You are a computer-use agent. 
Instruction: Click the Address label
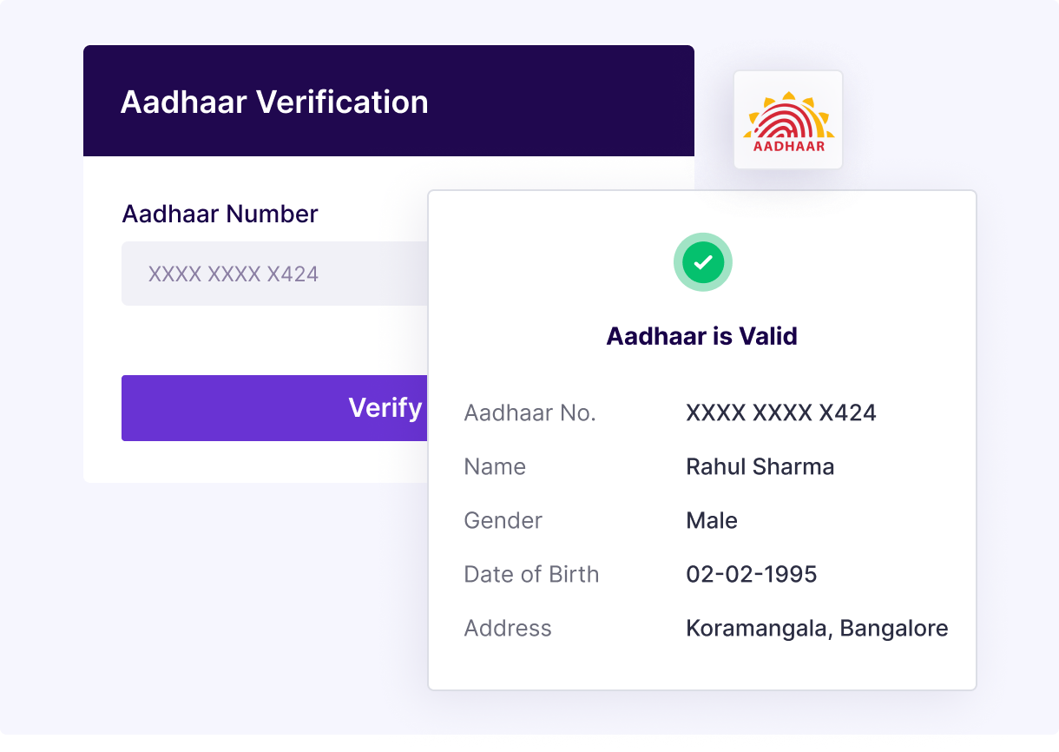click(x=508, y=628)
